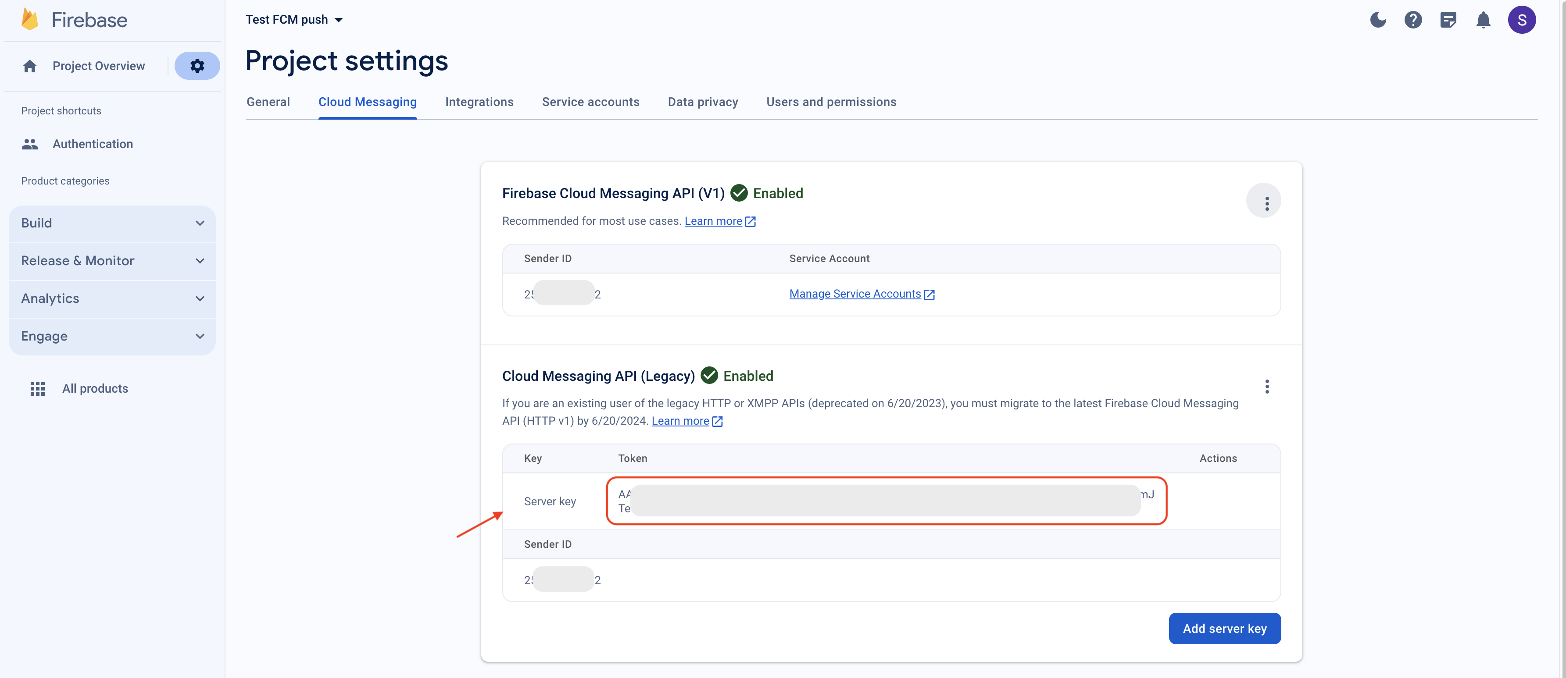Click the Service Account column header
Screen dimensions: 1566x678
coord(829,259)
